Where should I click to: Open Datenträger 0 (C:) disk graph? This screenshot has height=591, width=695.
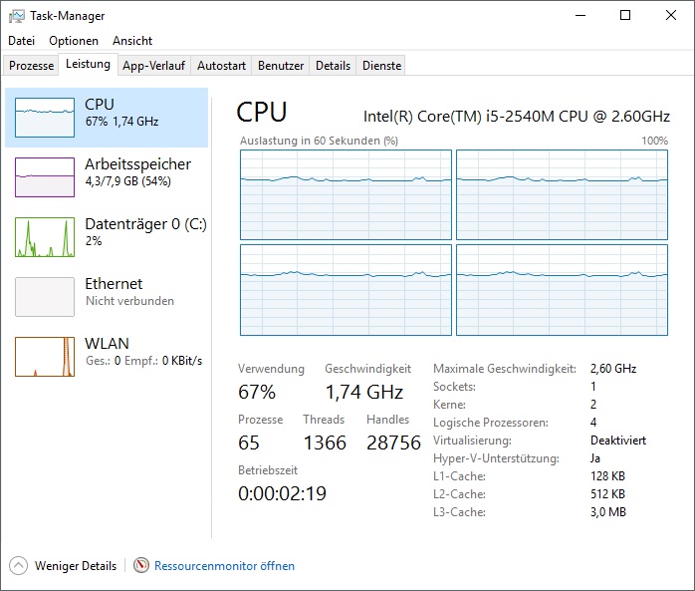coord(45,237)
